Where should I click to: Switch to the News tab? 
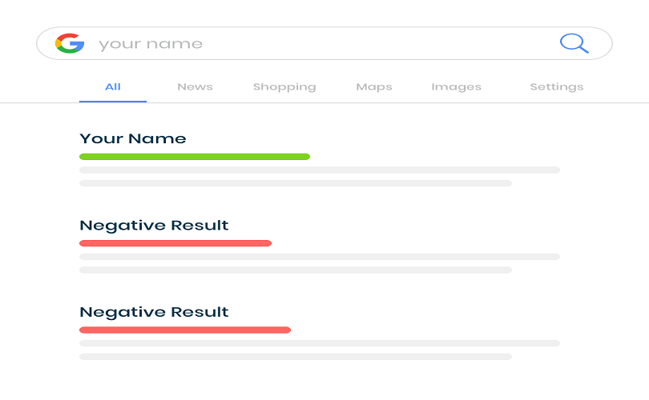tap(195, 86)
